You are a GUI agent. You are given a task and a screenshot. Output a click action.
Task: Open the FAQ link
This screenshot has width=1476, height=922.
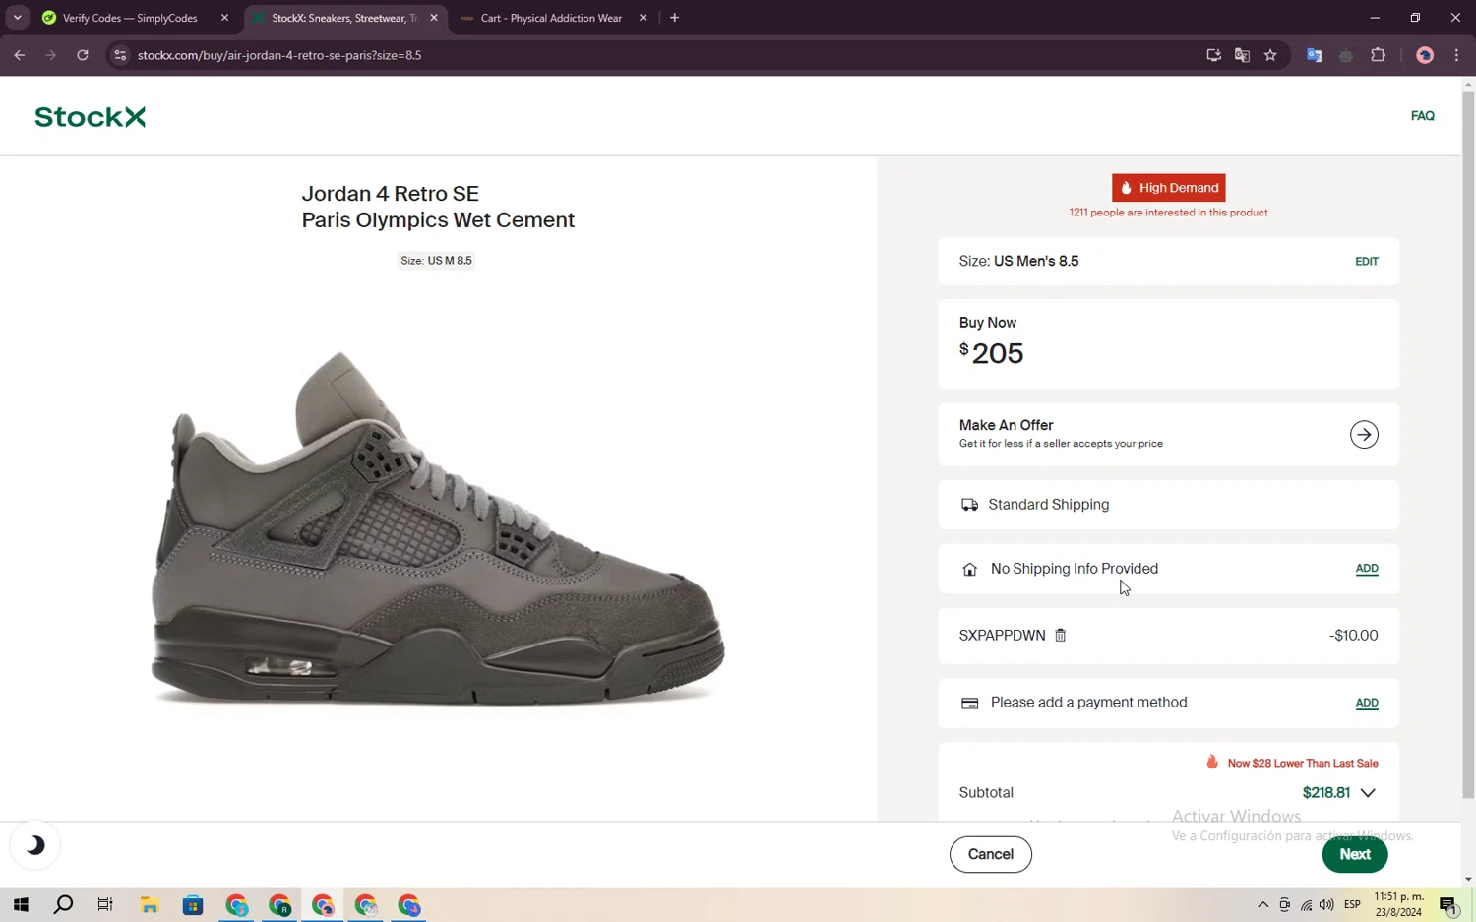(x=1422, y=116)
